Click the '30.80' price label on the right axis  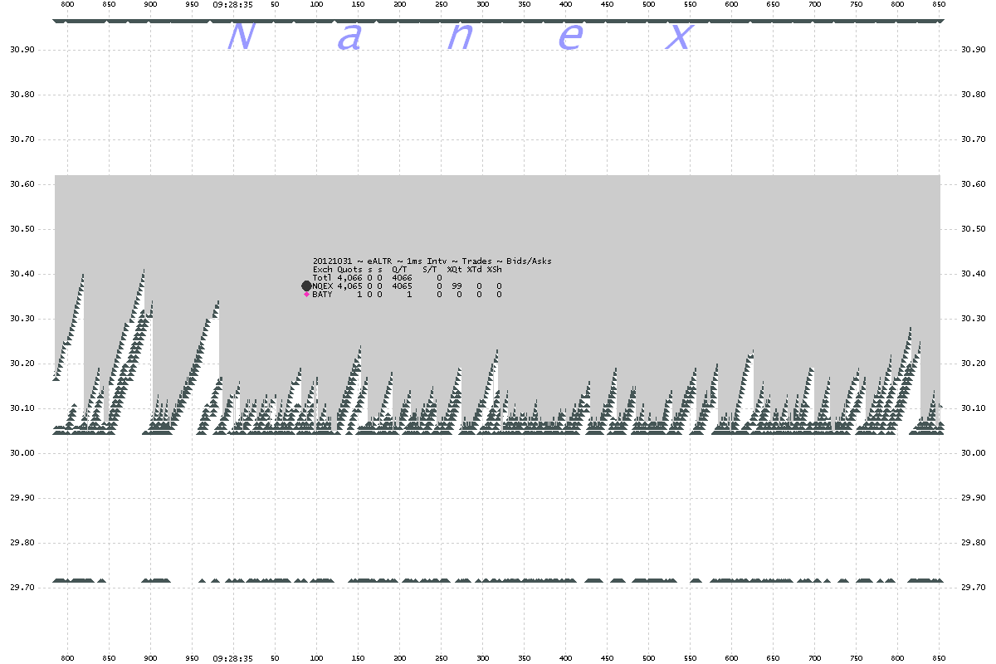point(973,95)
